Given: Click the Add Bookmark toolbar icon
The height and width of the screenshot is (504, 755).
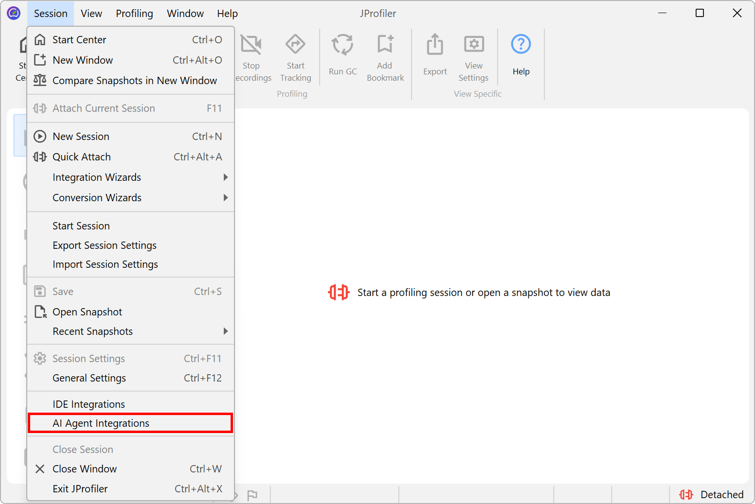Looking at the screenshot, I should tap(385, 44).
